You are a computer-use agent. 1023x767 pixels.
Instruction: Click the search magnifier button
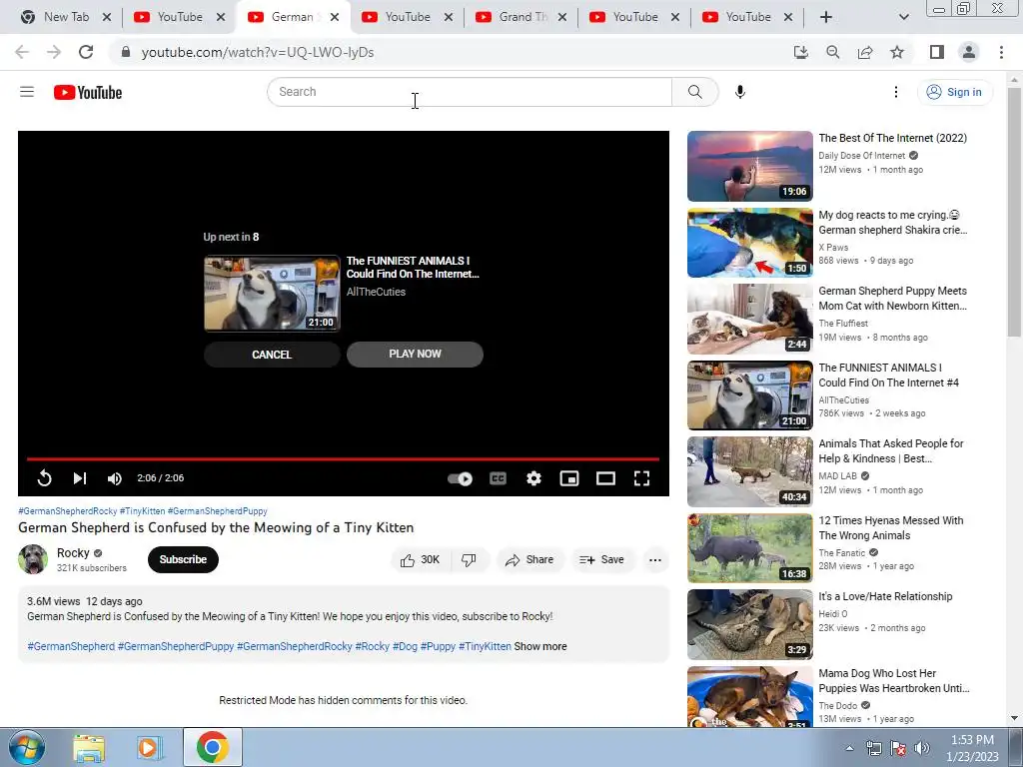[695, 92]
